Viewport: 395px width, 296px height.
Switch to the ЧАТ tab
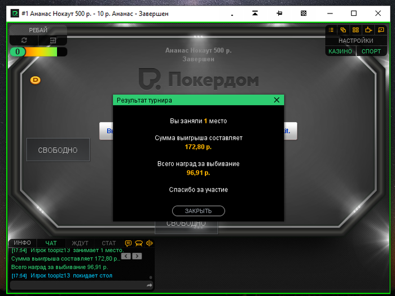click(51, 243)
